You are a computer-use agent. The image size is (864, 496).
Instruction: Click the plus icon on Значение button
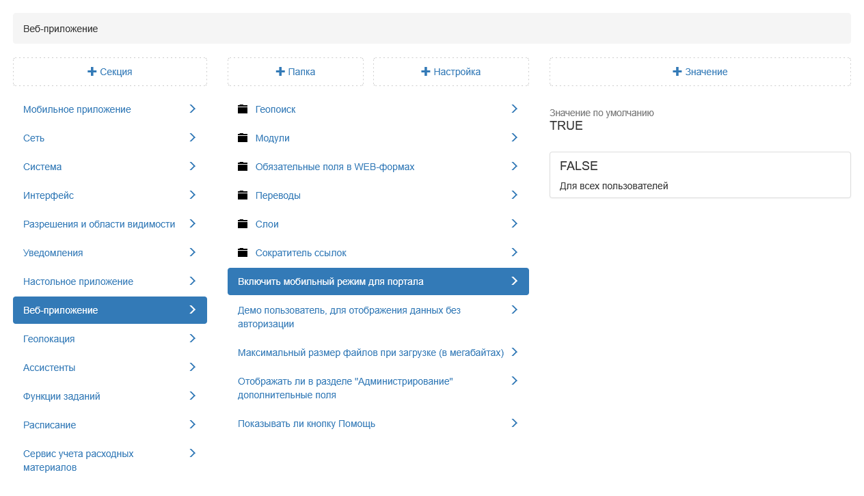click(677, 72)
